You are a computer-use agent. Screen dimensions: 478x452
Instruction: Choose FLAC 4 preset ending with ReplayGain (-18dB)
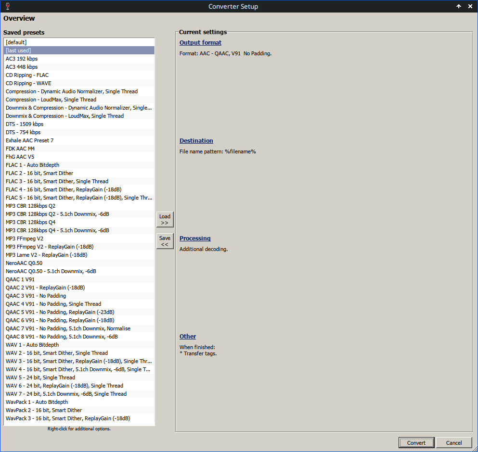(79, 189)
